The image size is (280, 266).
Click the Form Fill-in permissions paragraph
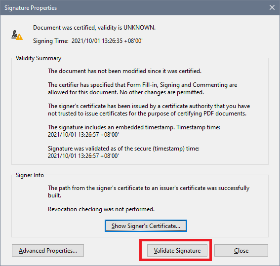pos(143,88)
